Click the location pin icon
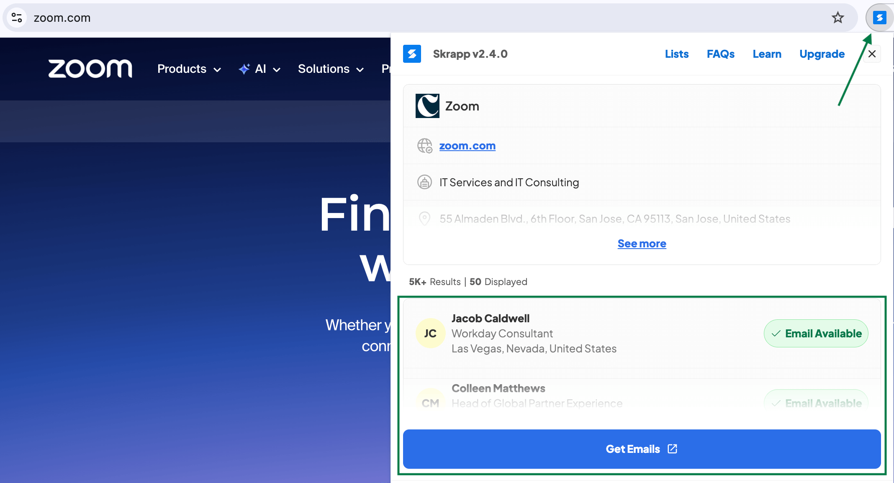 424,218
